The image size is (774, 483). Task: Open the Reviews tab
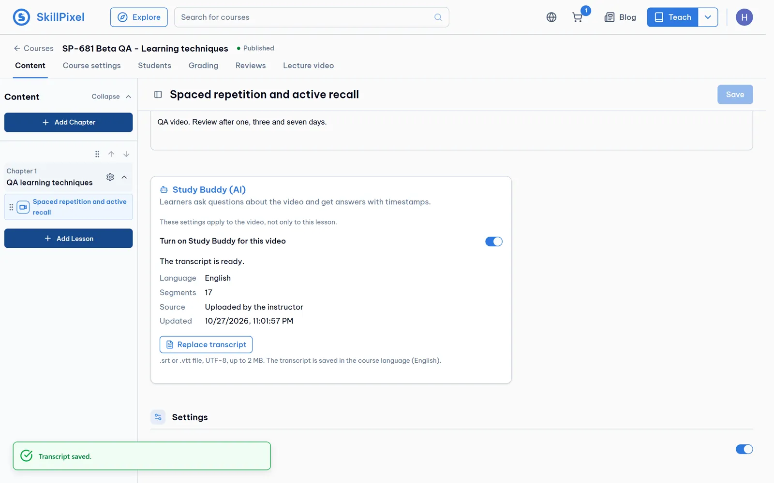point(251,66)
